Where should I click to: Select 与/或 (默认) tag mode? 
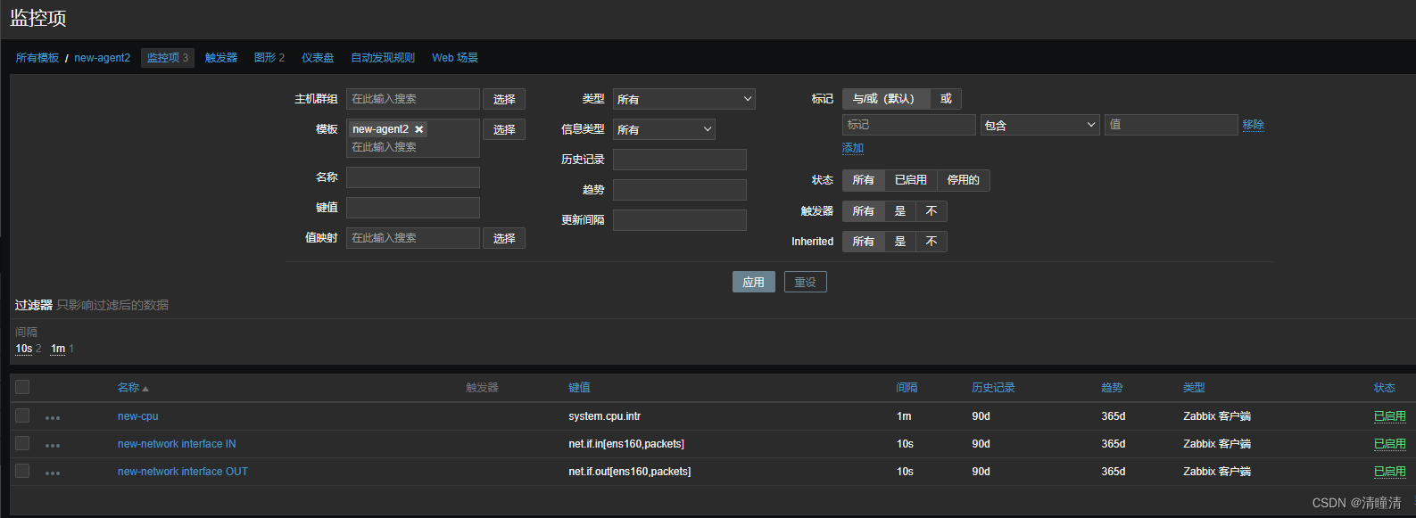885,99
